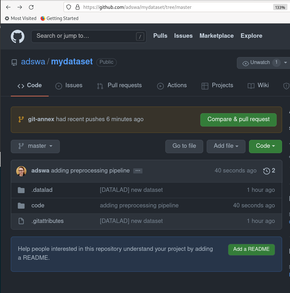Open the master branch dropdown
290x293 pixels.
tap(35, 146)
